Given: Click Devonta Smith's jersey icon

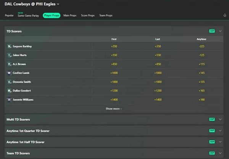Looking at the screenshot, I should [x=9, y=82].
